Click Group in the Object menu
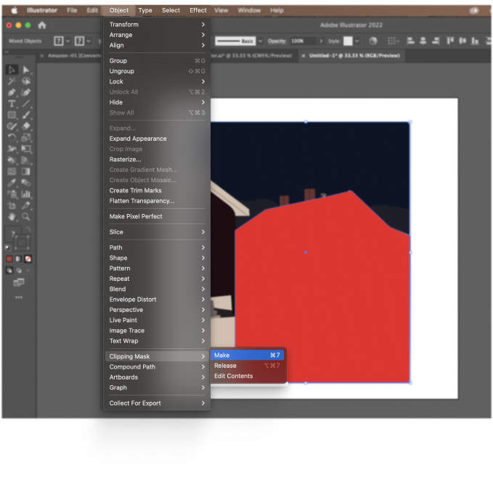The width and height of the screenshot is (493, 489). pyautogui.click(x=157, y=61)
